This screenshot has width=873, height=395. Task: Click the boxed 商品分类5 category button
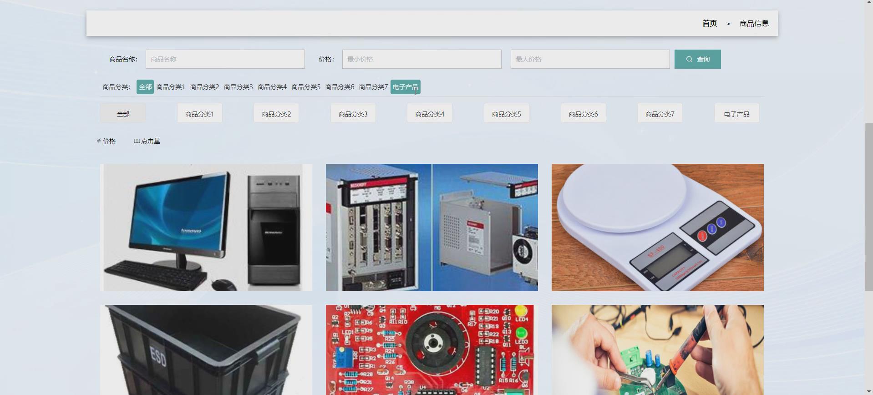(x=507, y=113)
